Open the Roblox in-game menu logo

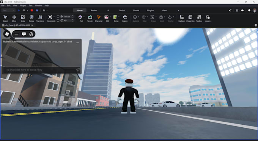click(7, 34)
